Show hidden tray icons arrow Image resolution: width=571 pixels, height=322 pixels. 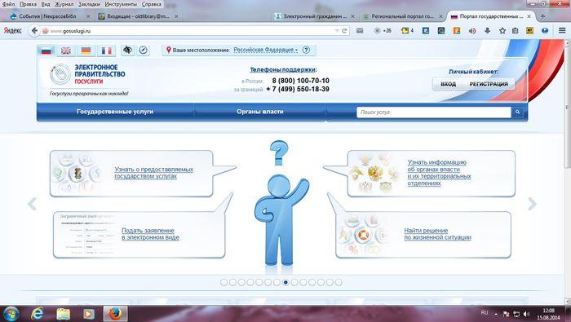[x=496, y=314]
